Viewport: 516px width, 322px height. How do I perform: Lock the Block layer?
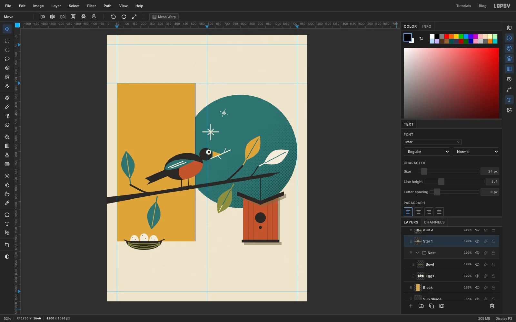point(493,288)
